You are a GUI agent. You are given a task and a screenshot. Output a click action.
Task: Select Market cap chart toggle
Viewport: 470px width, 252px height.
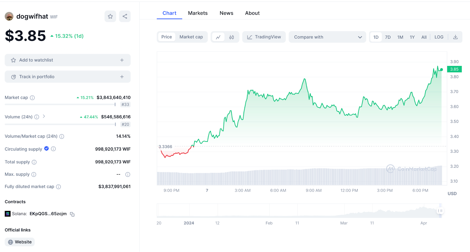(191, 37)
